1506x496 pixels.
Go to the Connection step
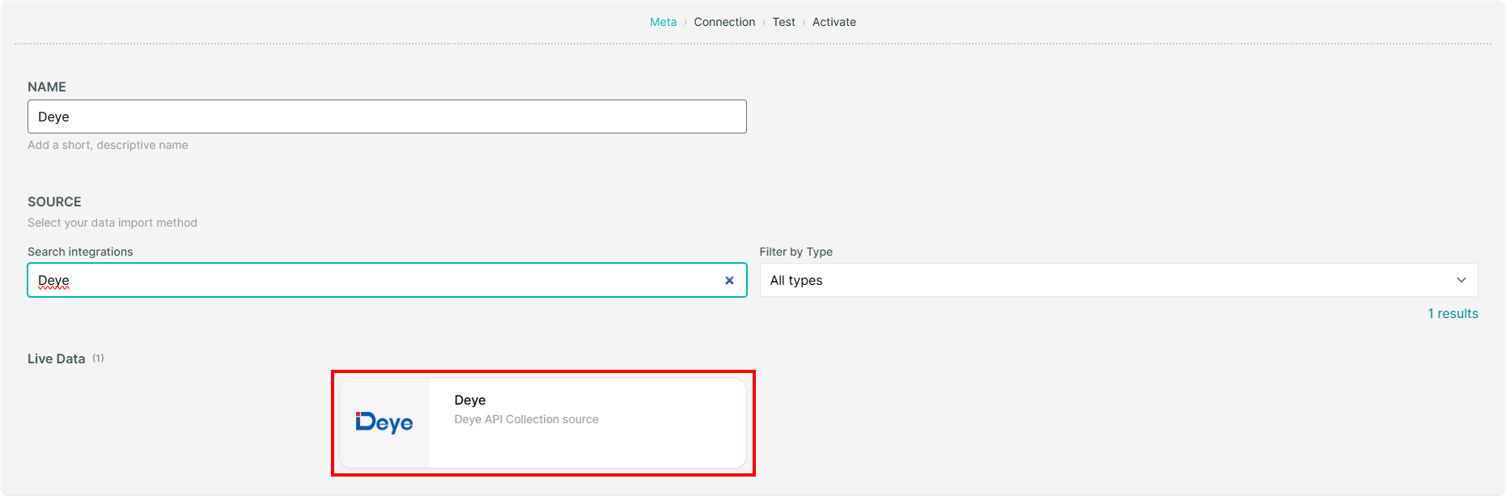click(x=724, y=22)
